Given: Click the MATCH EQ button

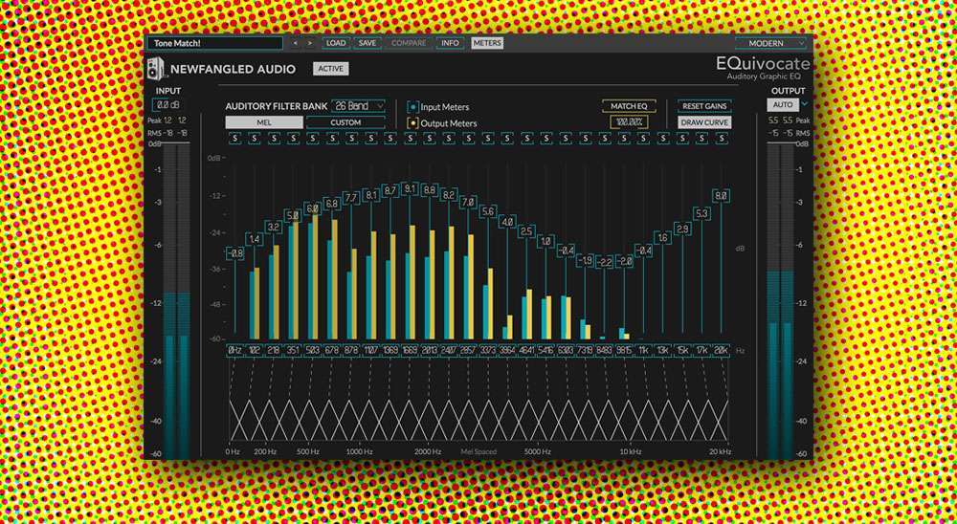Looking at the screenshot, I should click(x=629, y=106).
